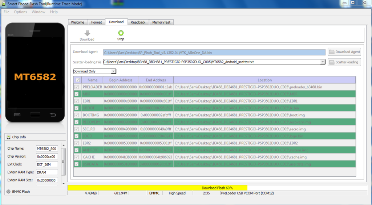Toggle the PRELOADER row checkbox
The image size is (372, 205).
coord(77,87)
